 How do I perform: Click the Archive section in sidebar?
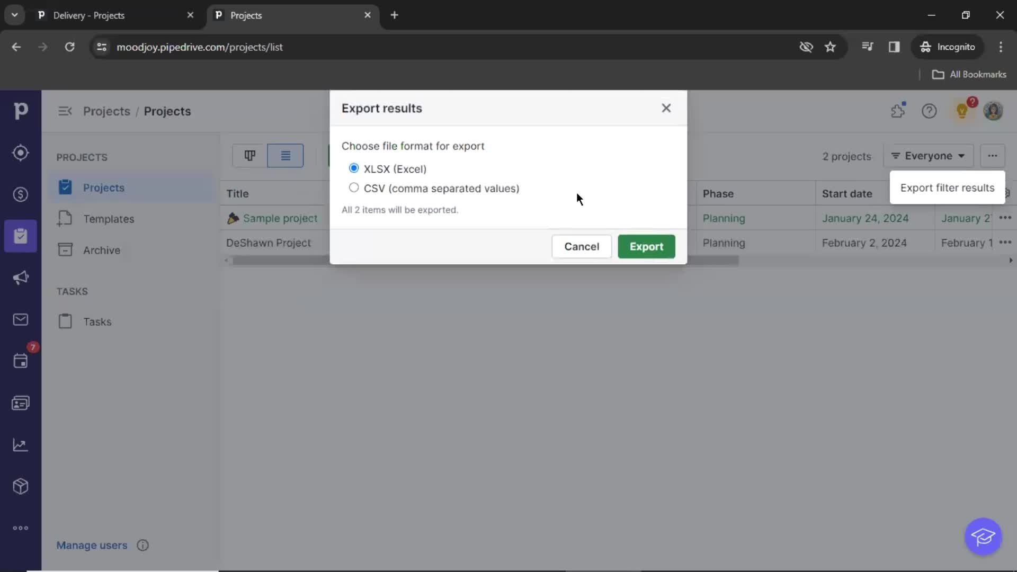101,249
